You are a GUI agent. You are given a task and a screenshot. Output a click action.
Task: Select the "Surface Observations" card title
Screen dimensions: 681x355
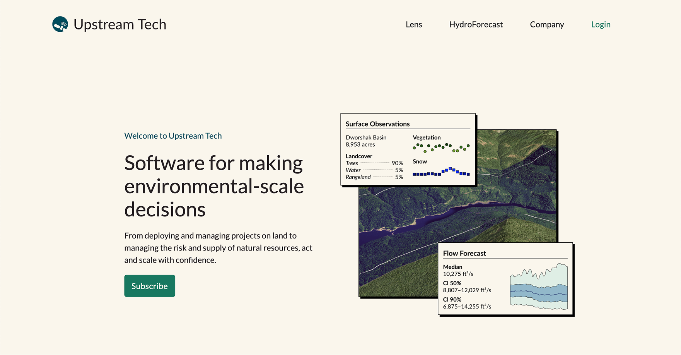point(377,124)
